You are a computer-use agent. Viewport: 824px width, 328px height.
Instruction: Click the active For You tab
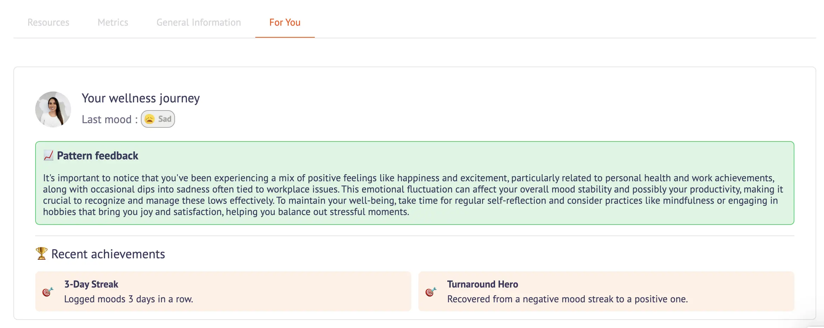pyautogui.click(x=285, y=23)
